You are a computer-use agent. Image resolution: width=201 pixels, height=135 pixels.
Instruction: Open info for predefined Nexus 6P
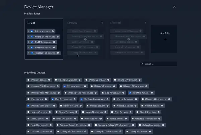[x=50, y=112]
